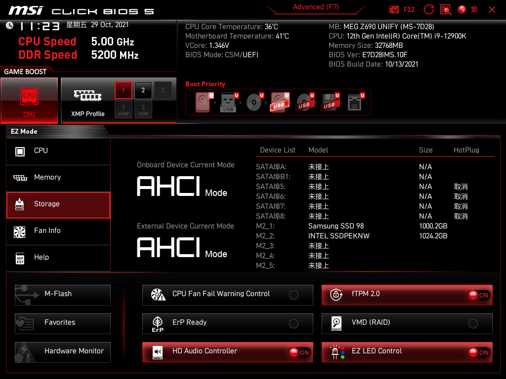Open the Hardware Monitor

63,352
